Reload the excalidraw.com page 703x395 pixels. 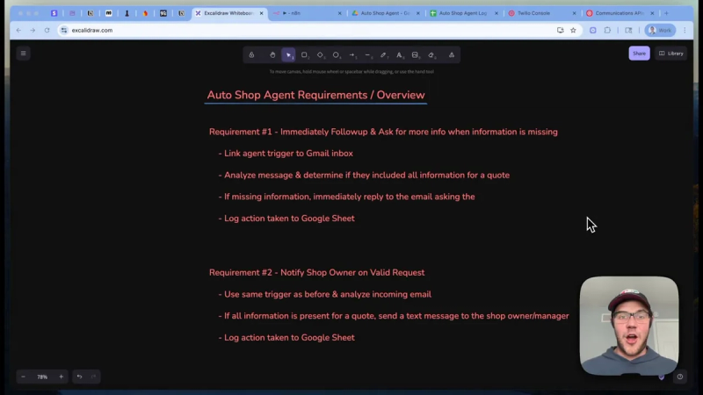tap(47, 30)
